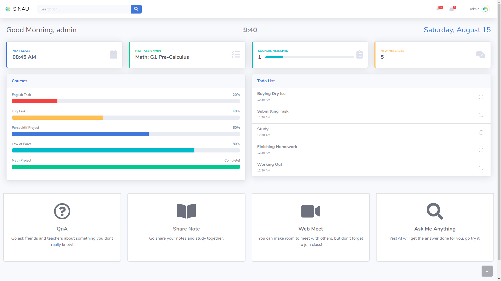Click the Courses Finished clipboard icon

[359, 55]
